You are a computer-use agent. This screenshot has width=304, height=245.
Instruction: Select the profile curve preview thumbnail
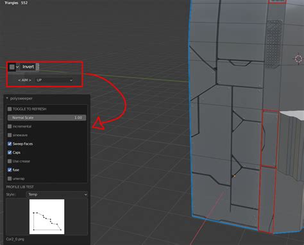point(47,217)
